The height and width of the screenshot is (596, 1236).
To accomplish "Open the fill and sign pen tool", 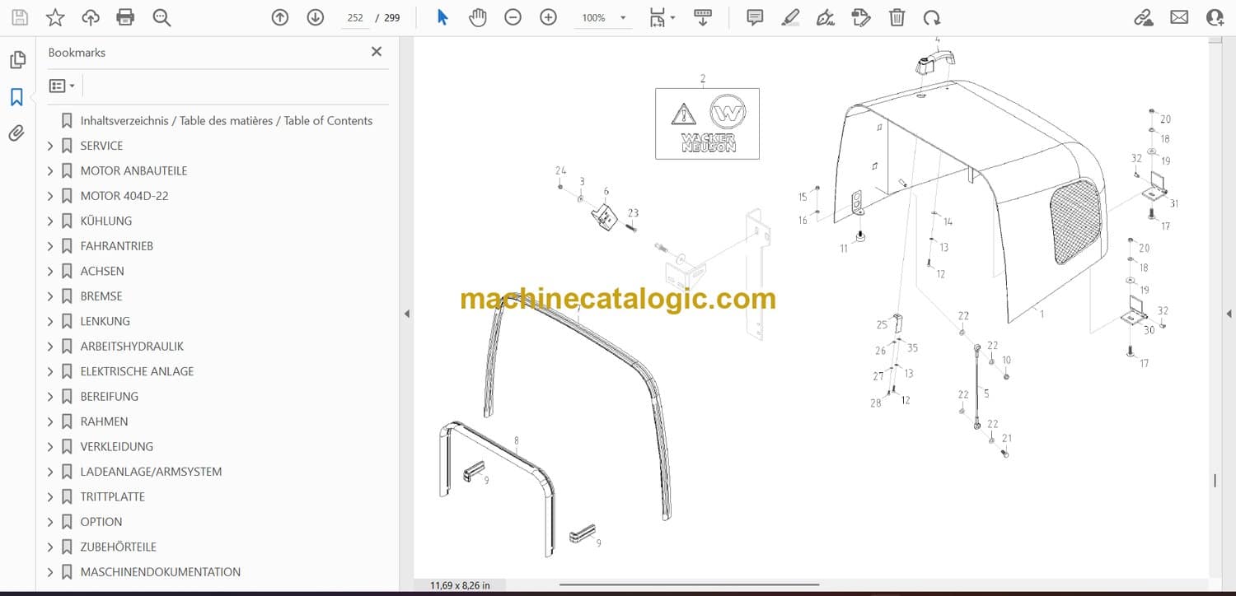I will click(826, 17).
